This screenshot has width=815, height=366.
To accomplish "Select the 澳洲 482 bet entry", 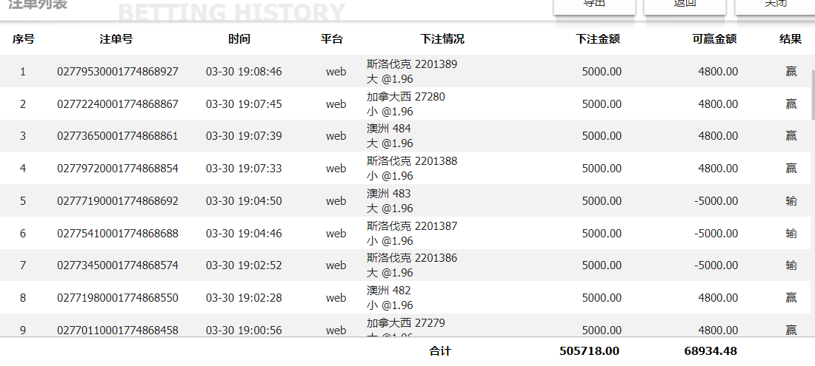I will click(x=389, y=298).
